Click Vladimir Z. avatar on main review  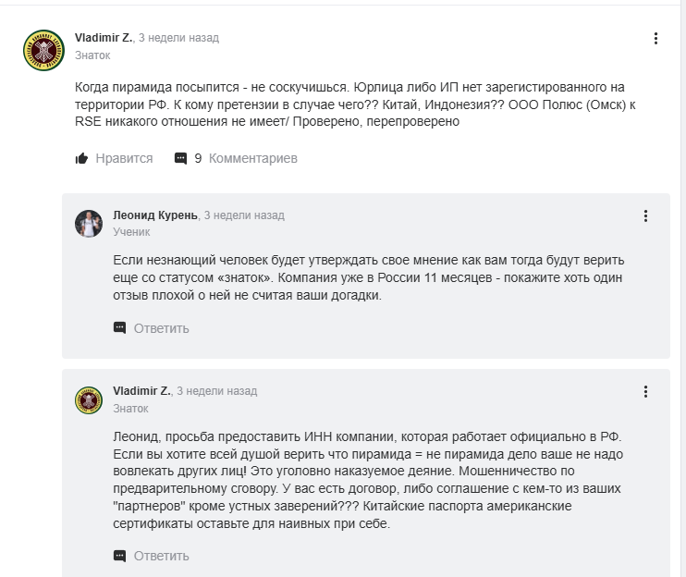[43, 50]
